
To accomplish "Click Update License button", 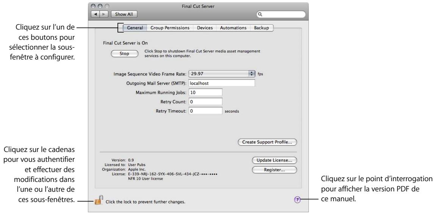I will (274, 160).
